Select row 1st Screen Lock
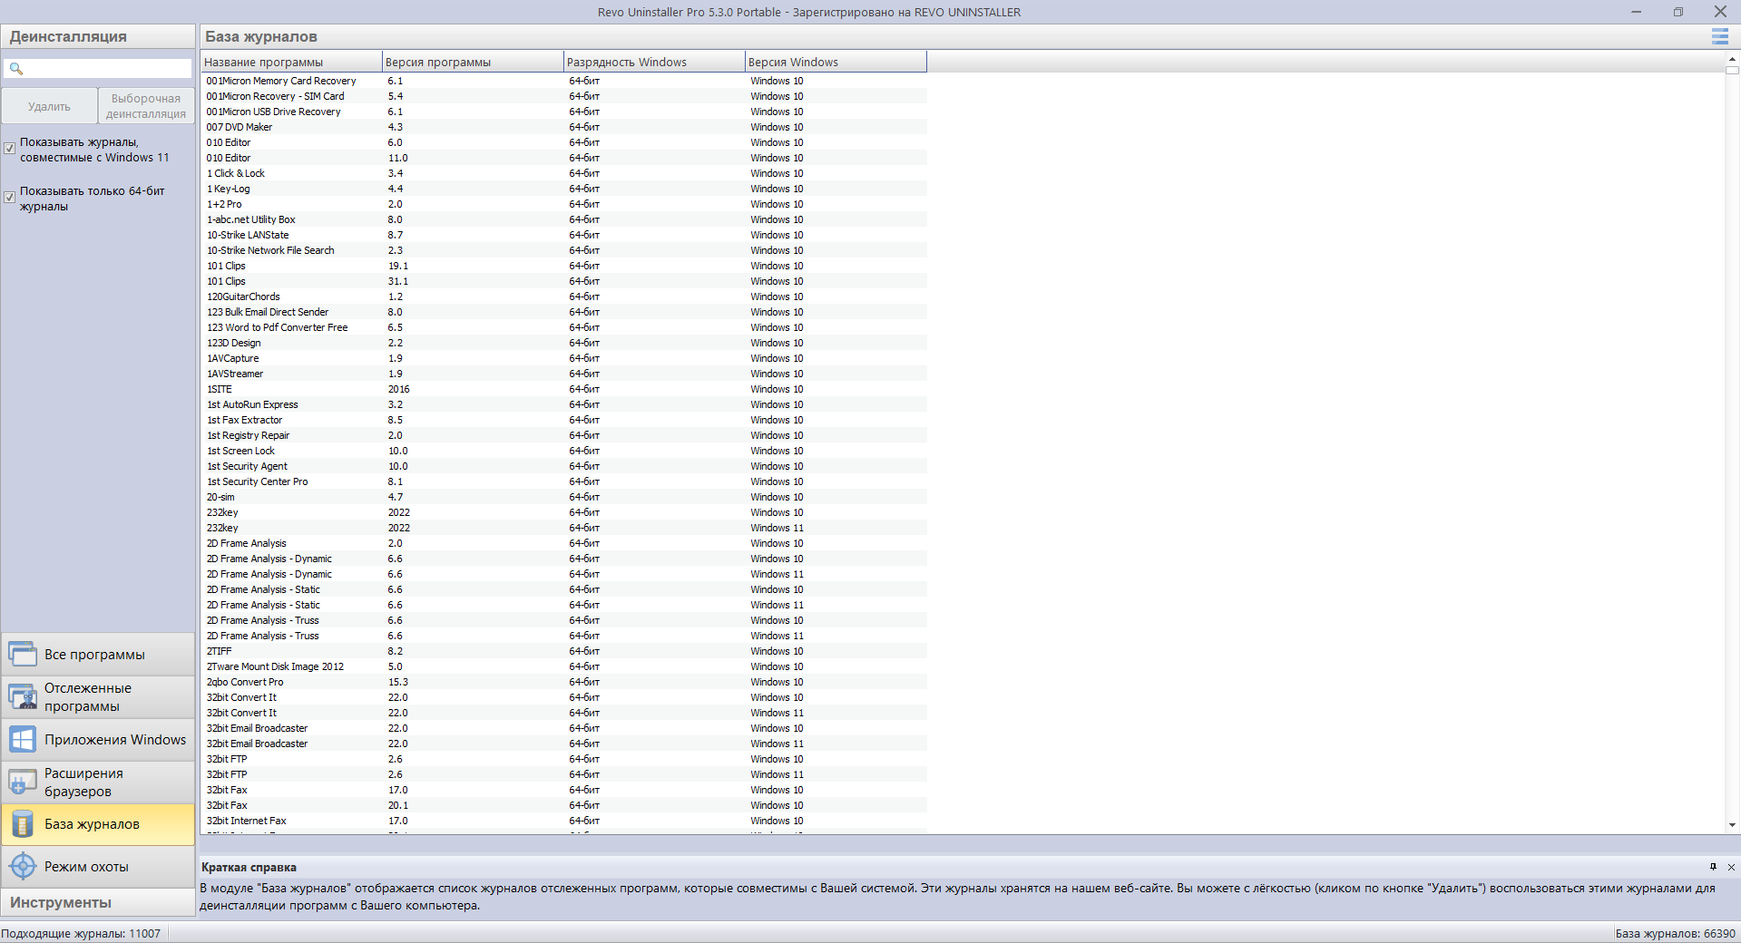1741x943 pixels. tap(563, 451)
